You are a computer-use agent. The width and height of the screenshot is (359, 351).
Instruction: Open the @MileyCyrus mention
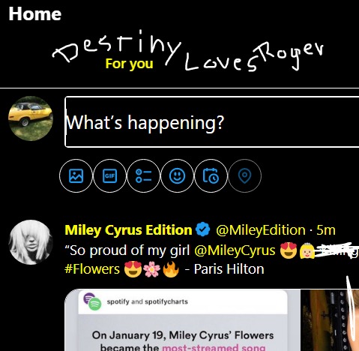point(235,250)
